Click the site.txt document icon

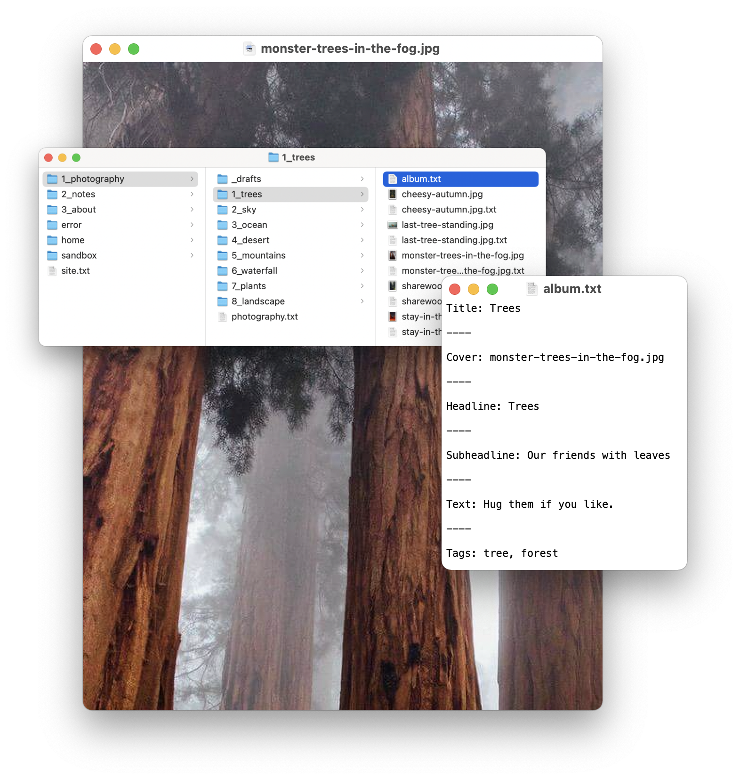click(x=52, y=271)
